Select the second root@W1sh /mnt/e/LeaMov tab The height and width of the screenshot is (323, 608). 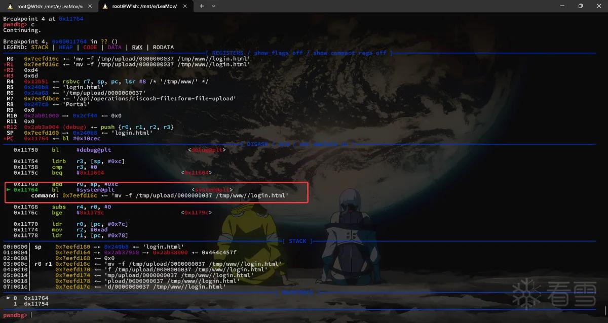pos(144,6)
